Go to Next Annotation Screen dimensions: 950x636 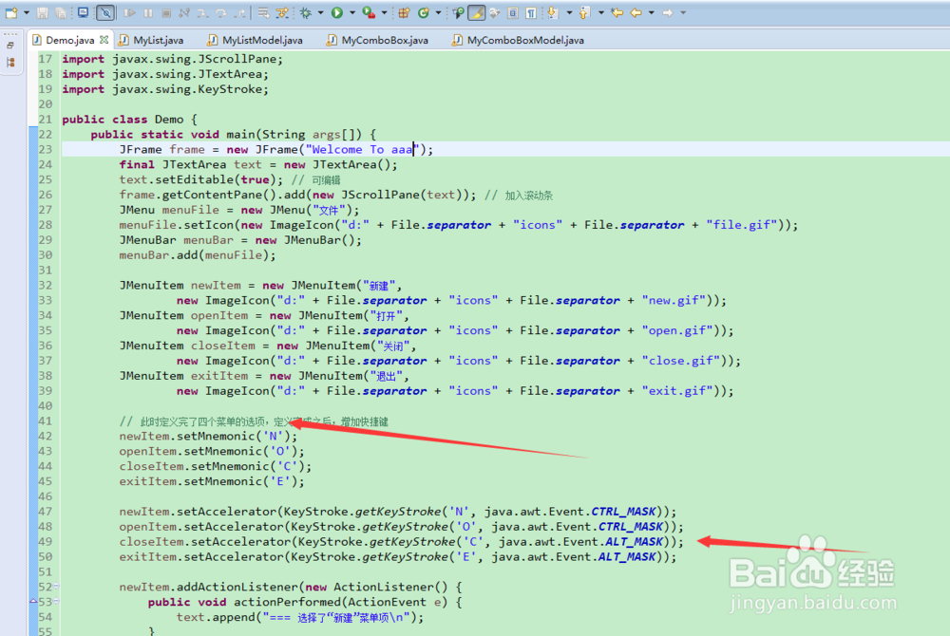[x=552, y=12]
